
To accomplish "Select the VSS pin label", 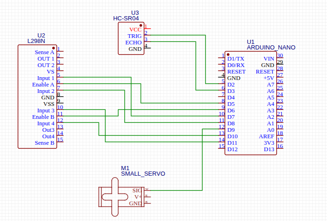I will click(49, 104).
